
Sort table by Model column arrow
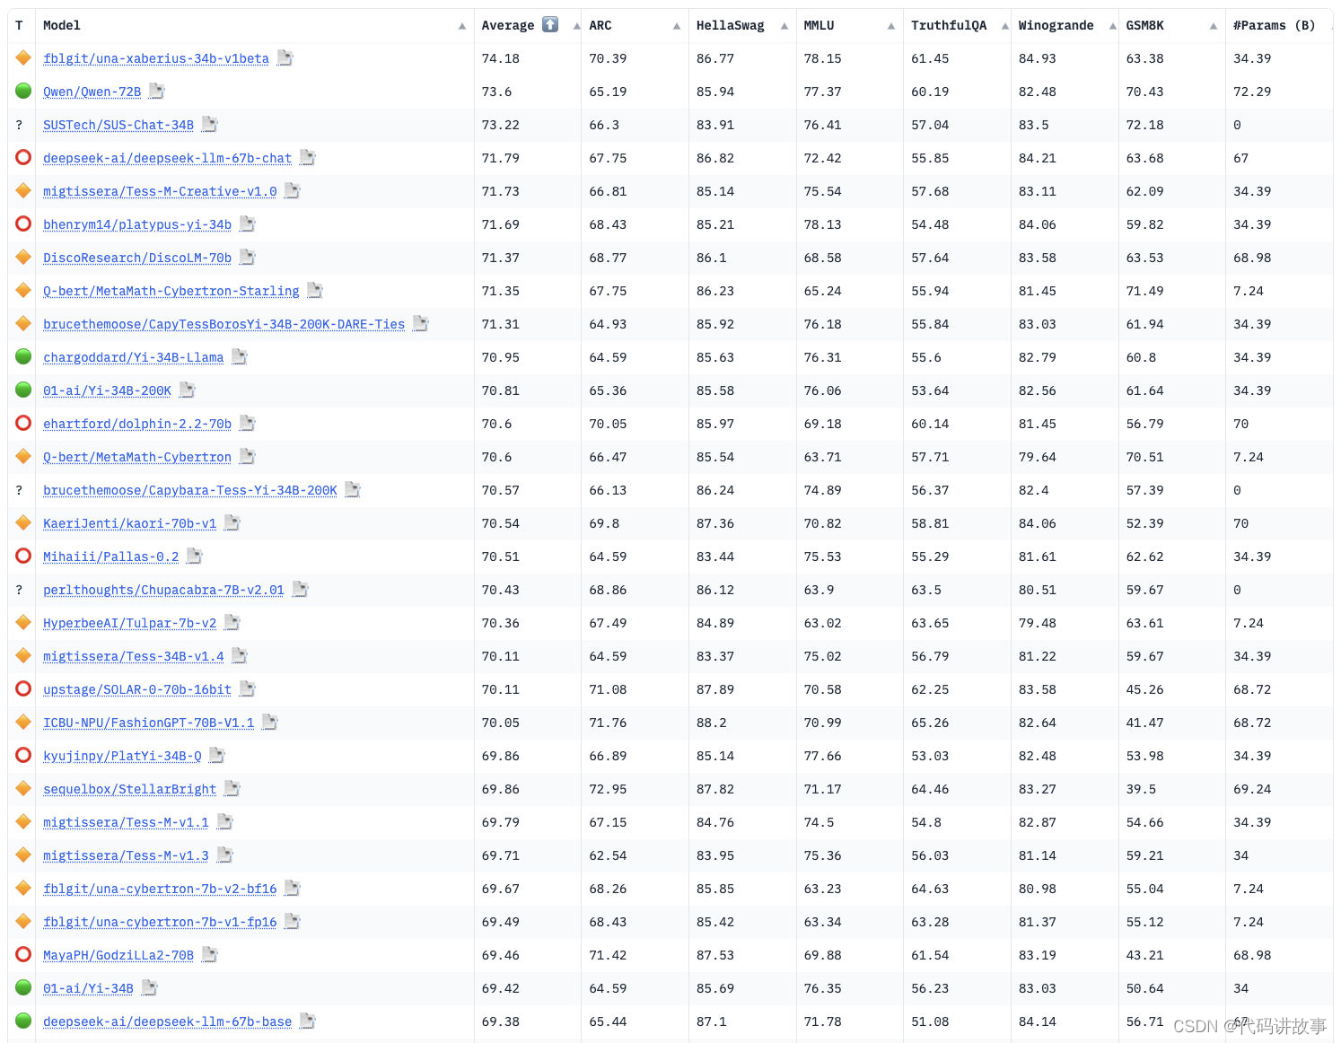(462, 26)
